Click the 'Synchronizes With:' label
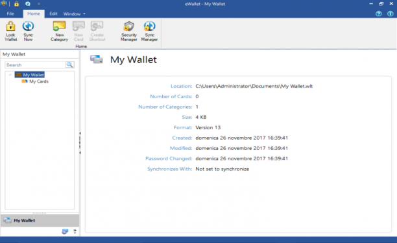The width and height of the screenshot is (397, 243). coord(170,169)
